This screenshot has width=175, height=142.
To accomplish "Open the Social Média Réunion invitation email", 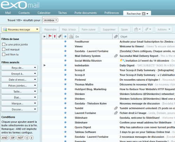I will click(x=108, y=61).
